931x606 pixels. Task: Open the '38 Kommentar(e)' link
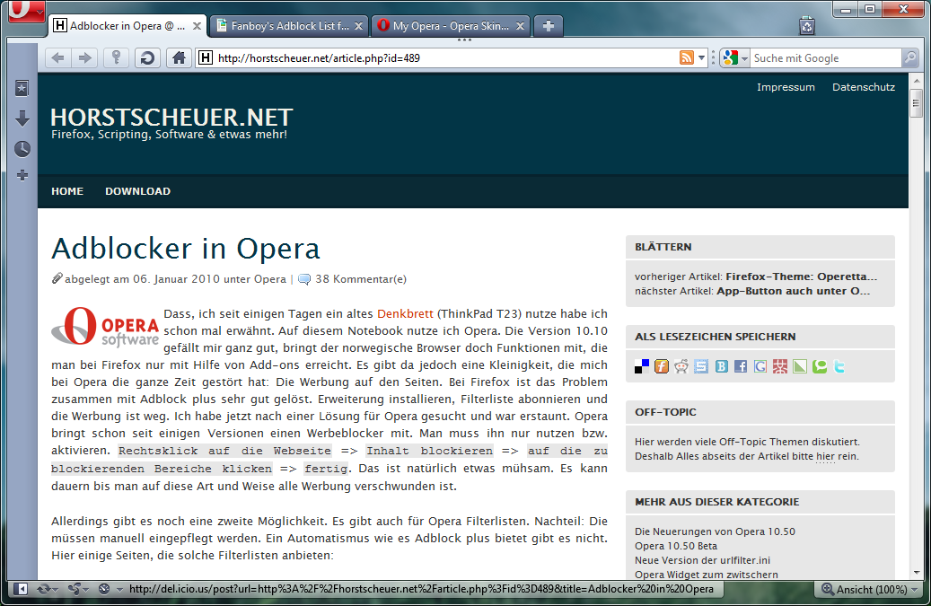pyautogui.click(x=360, y=279)
